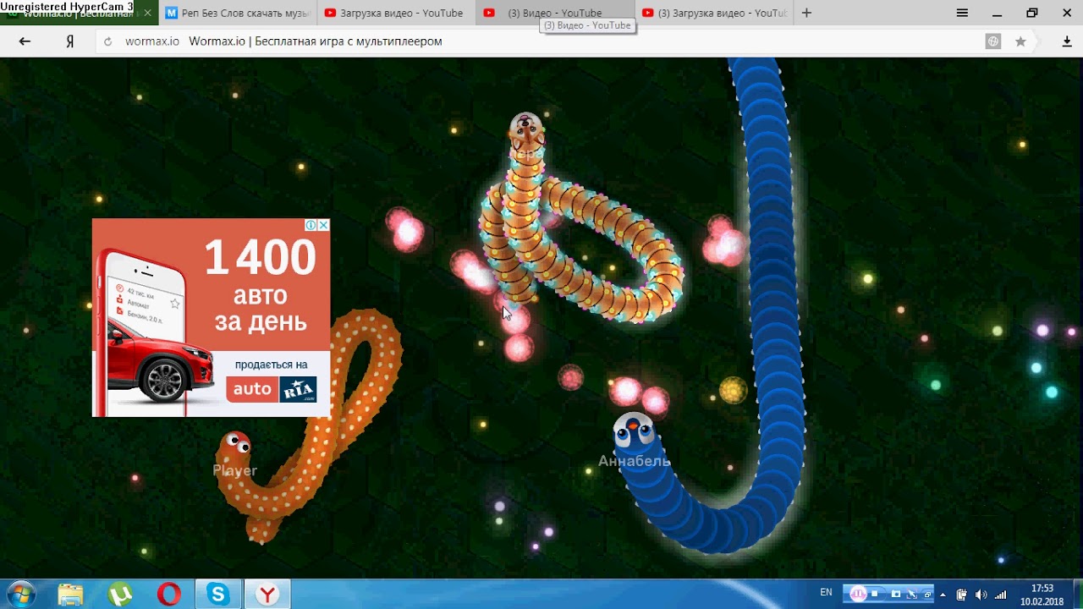Open Yandex Browser taskbar button

[x=267, y=594]
